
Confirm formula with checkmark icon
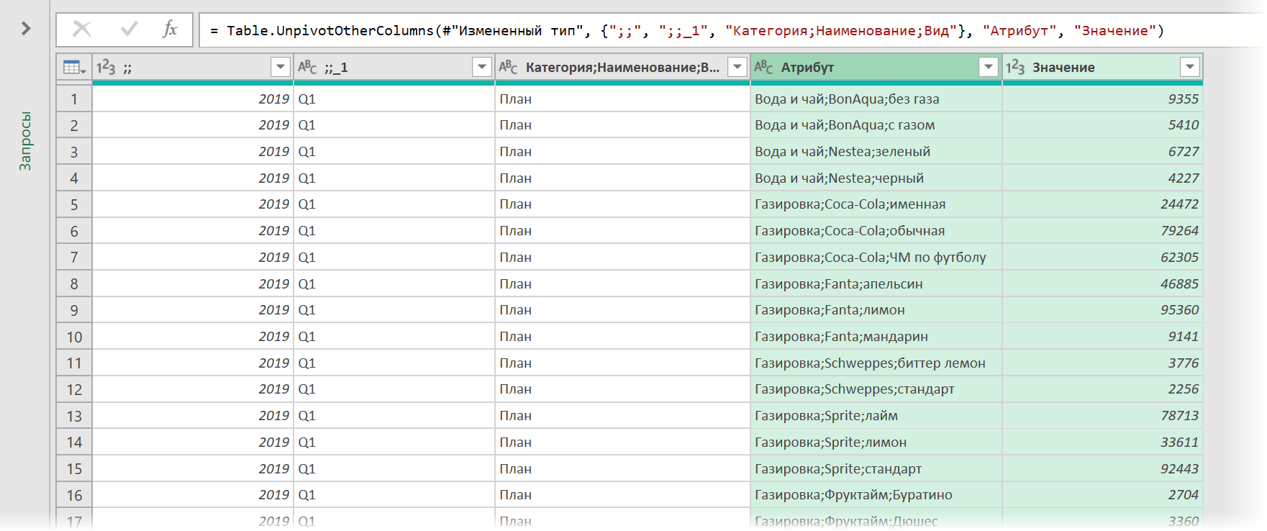pyautogui.click(x=130, y=29)
